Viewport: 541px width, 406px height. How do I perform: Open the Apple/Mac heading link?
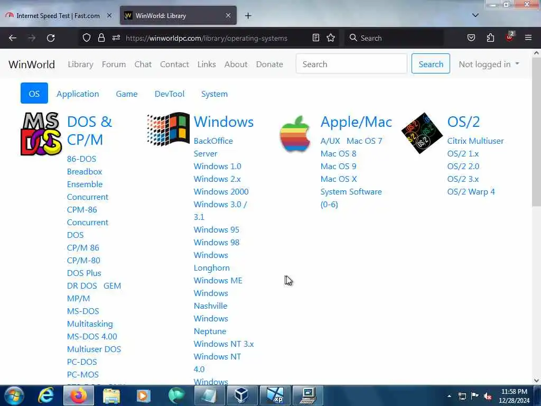(x=356, y=122)
